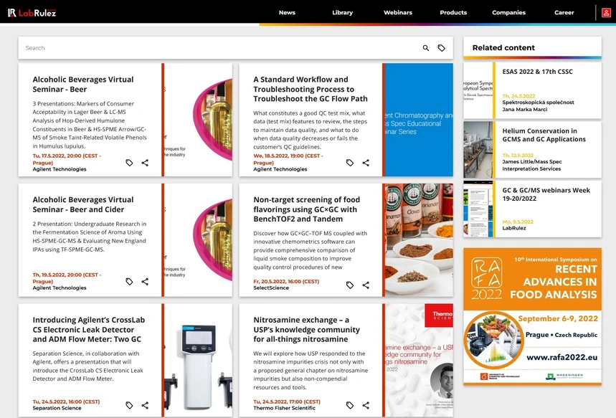
Task: Click the GC/MS webinars Week thumbnail
Action: coord(478,209)
